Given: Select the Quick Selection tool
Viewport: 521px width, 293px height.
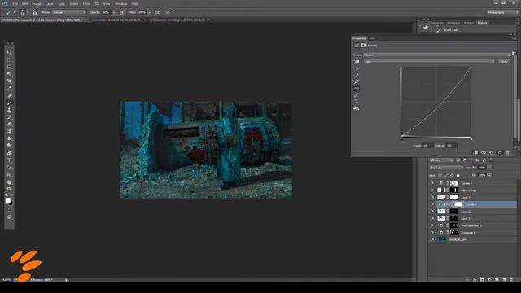Looking at the screenshot, I should [x=9, y=74].
